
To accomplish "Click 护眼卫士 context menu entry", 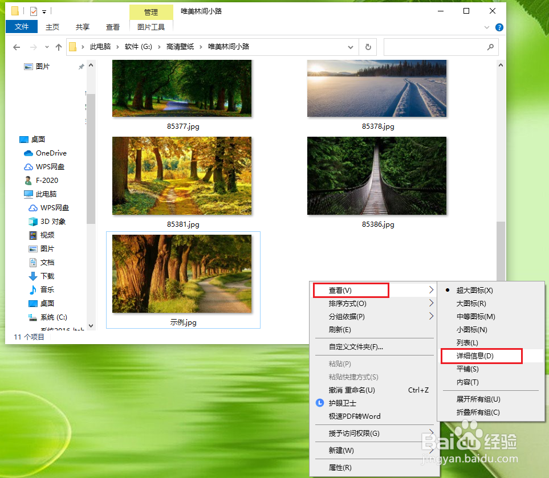I will 375,403.
